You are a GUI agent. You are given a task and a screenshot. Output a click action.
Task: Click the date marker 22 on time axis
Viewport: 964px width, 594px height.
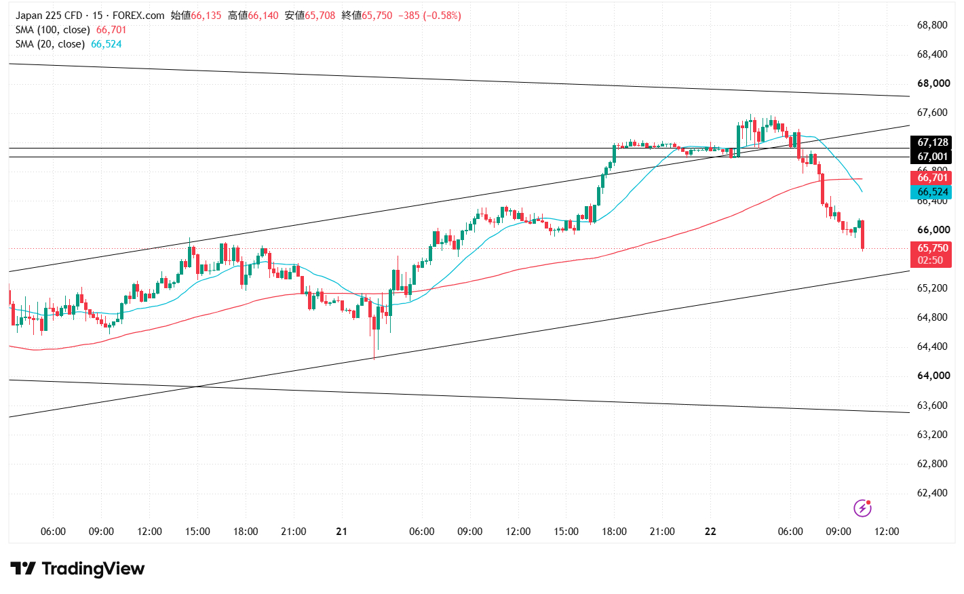[710, 532]
